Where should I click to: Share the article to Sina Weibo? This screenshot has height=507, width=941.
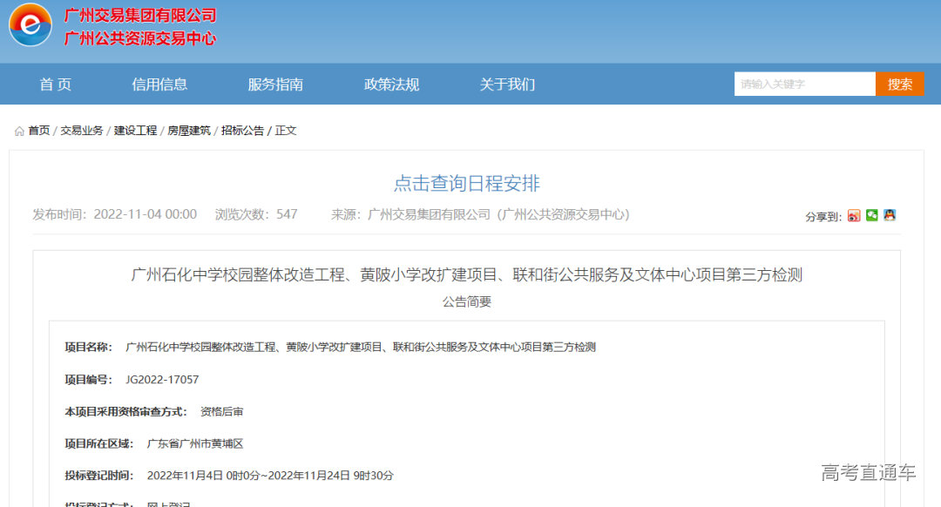pos(853,215)
